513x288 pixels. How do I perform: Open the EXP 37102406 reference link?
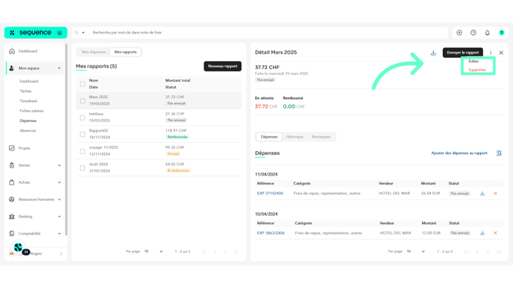point(270,193)
